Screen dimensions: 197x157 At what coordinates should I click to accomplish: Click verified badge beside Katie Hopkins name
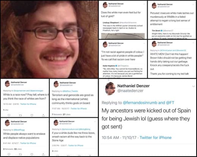(116, 66)
